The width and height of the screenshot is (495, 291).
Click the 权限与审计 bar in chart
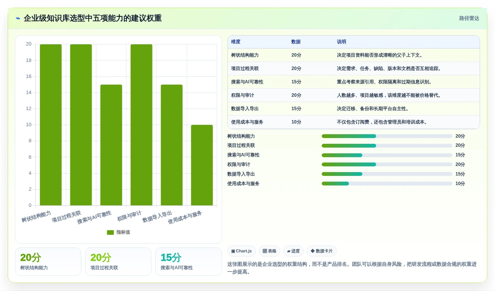coord(141,125)
